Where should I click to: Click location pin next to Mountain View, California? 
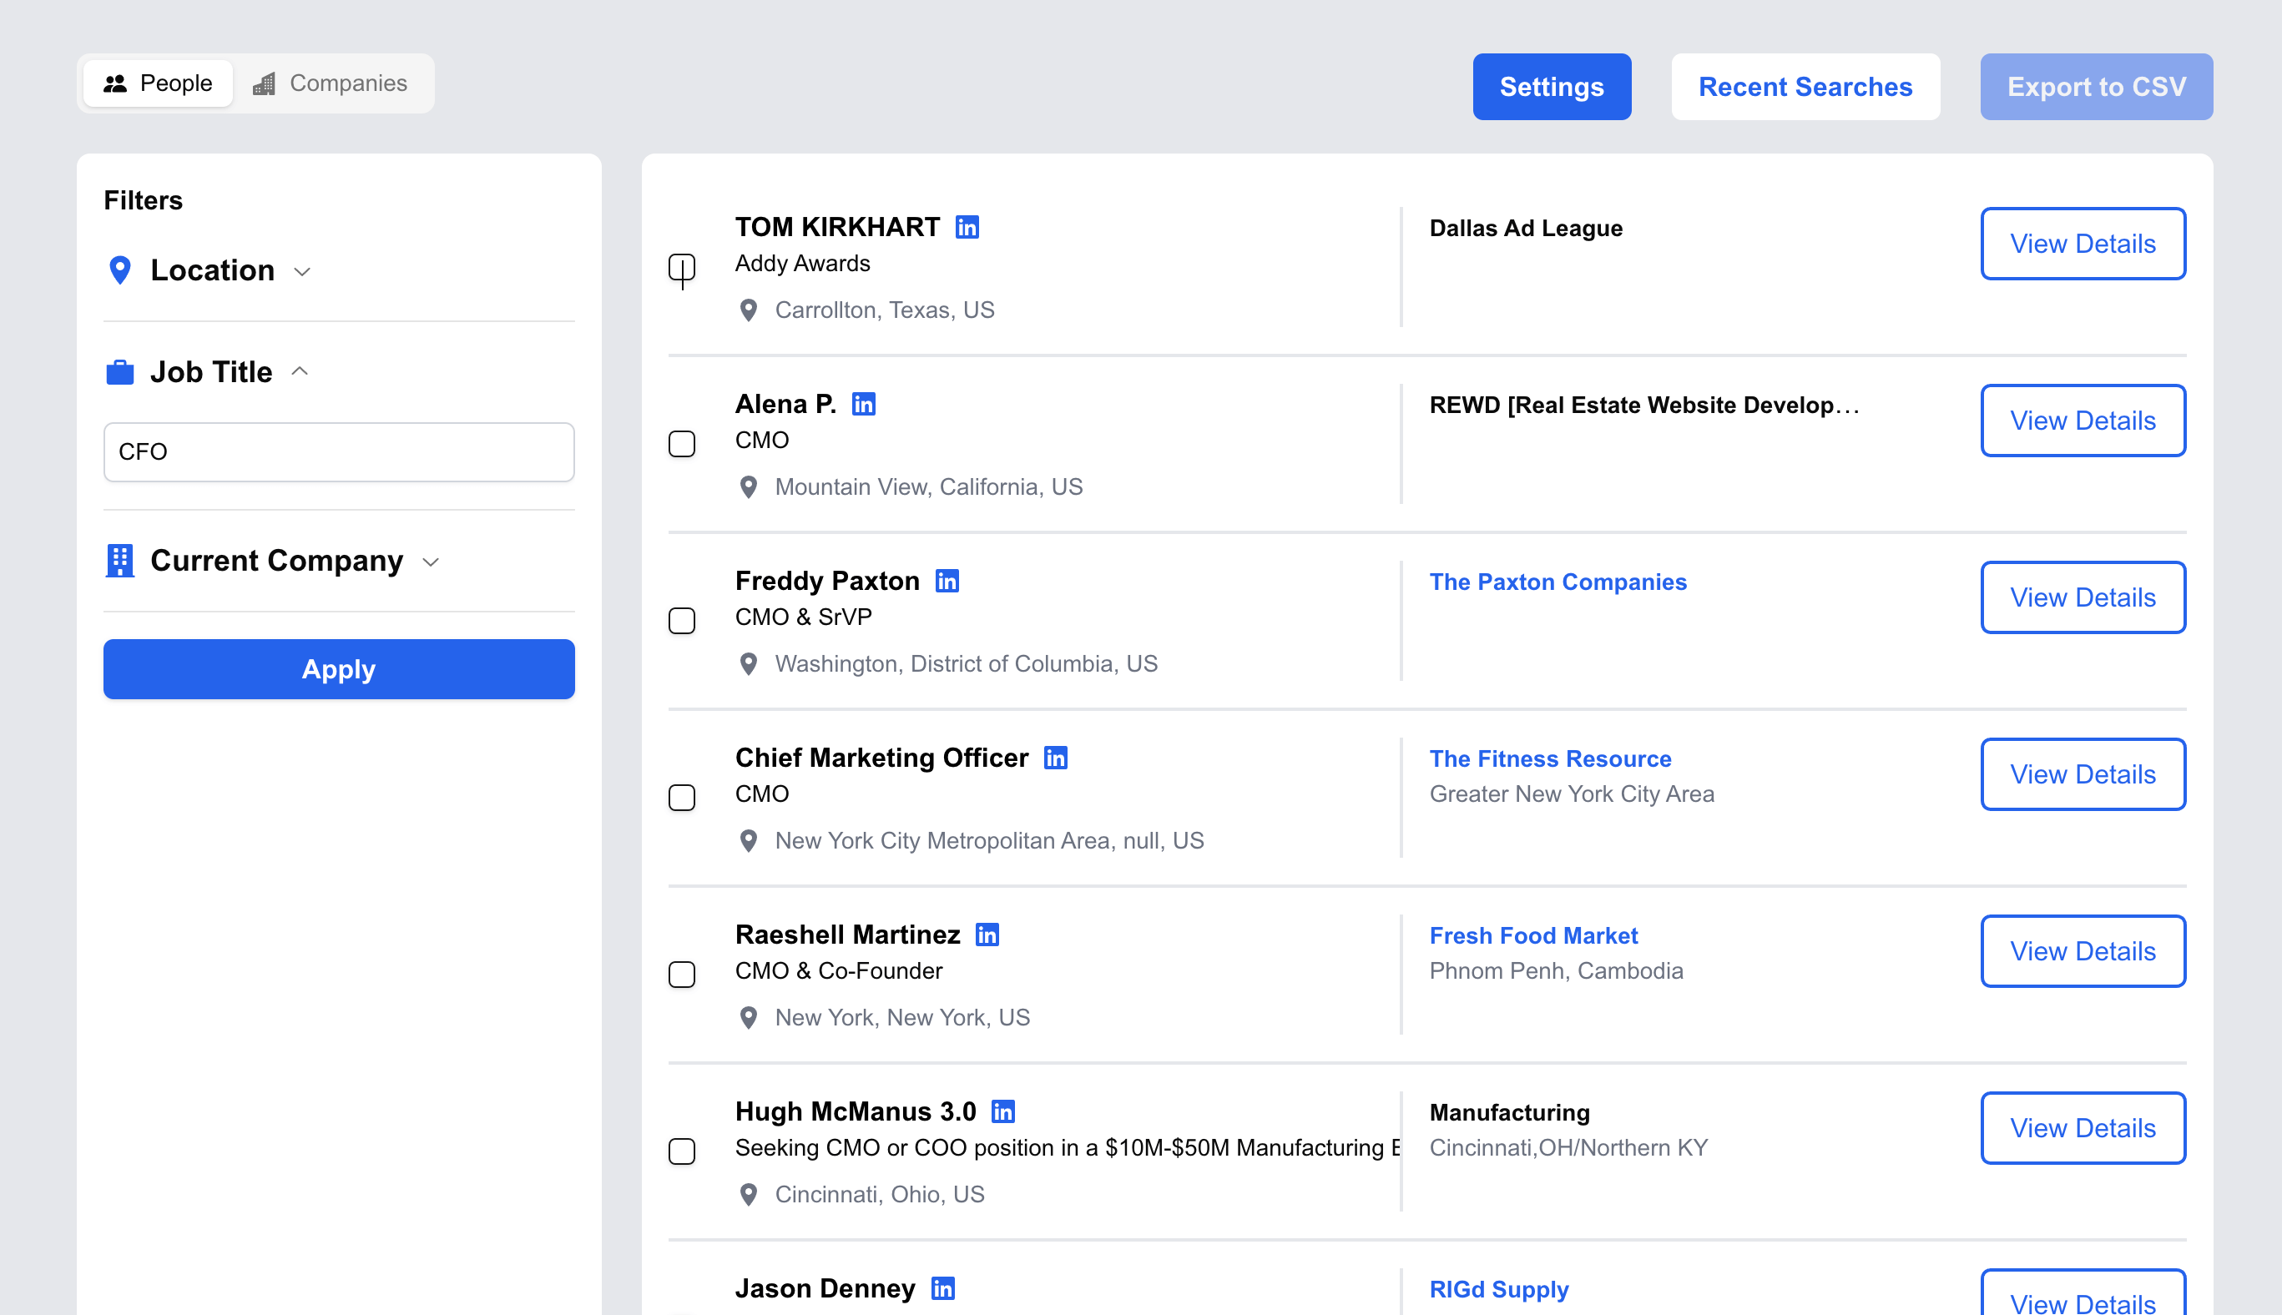748,488
